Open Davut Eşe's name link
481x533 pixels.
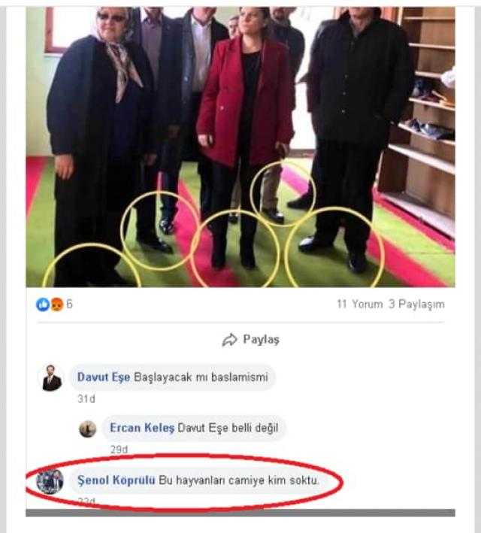pos(104,377)
